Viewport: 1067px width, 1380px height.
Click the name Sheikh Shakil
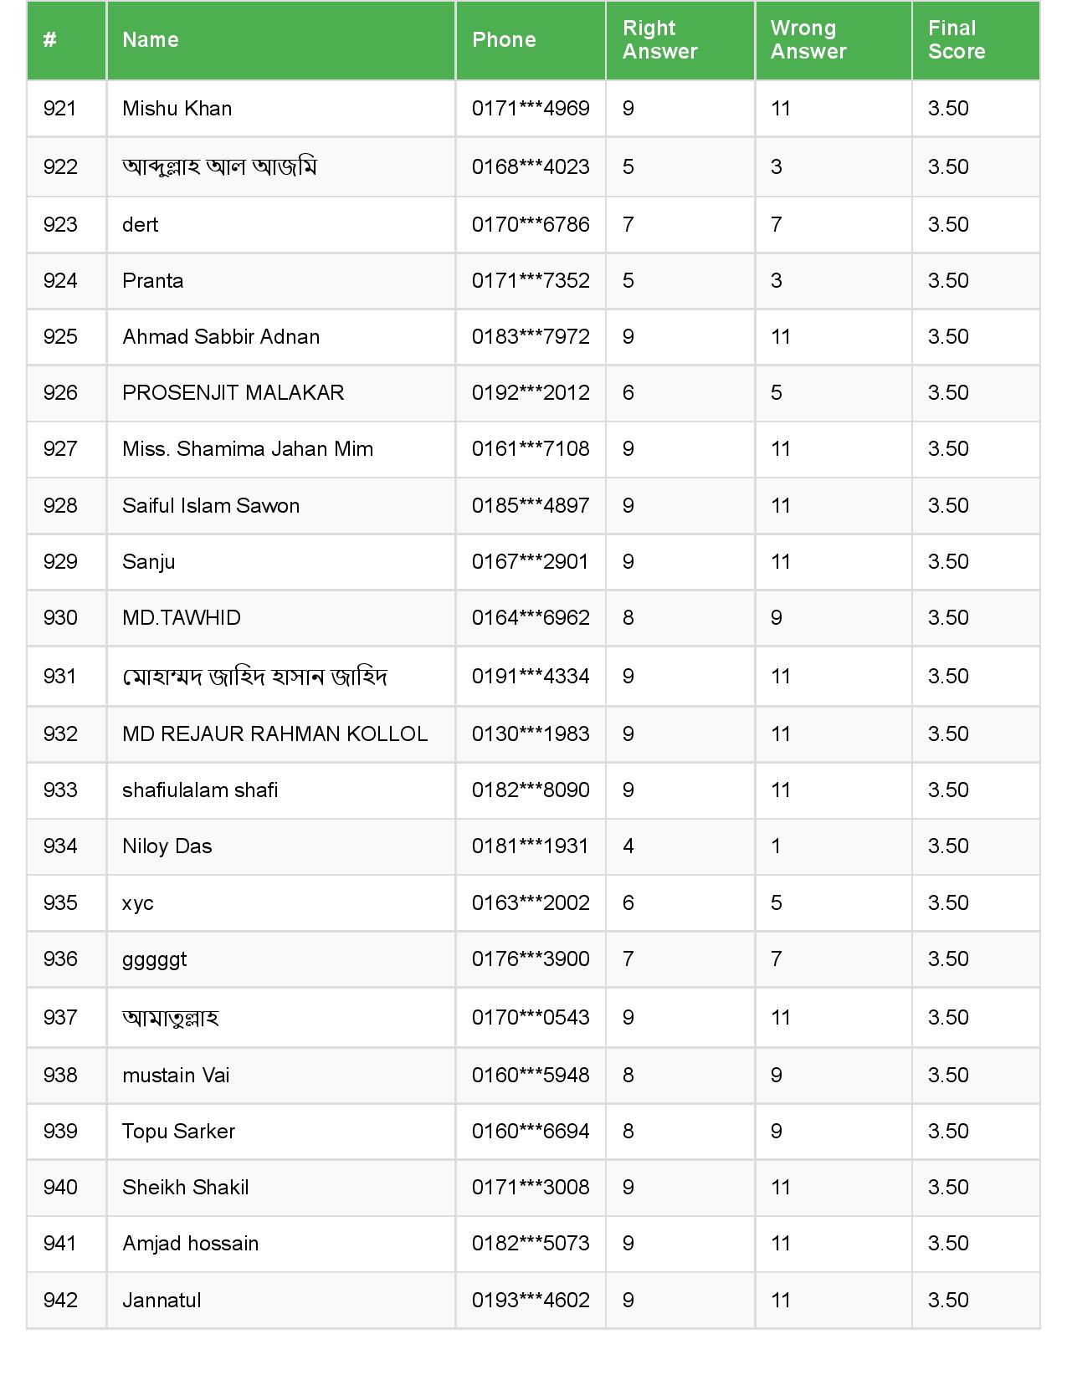pyautogui.click(x=185, y=1188)
